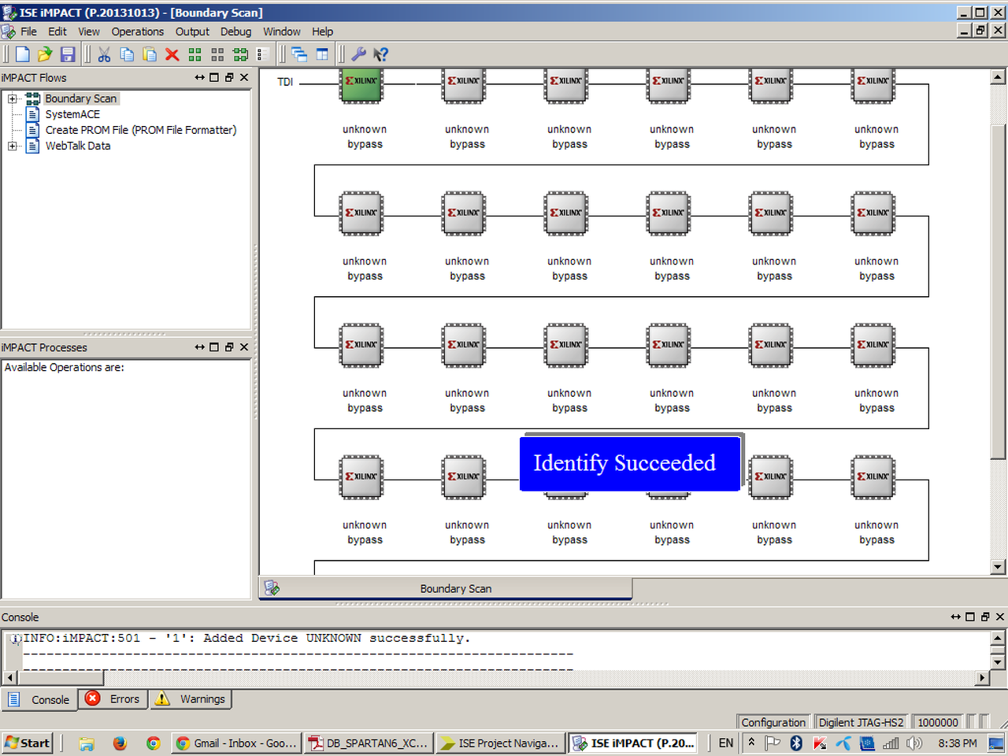The height and width of the screenshot is (756, 1008).
Task: Switch to the Warnings tab
Action: tap(190, 699)
